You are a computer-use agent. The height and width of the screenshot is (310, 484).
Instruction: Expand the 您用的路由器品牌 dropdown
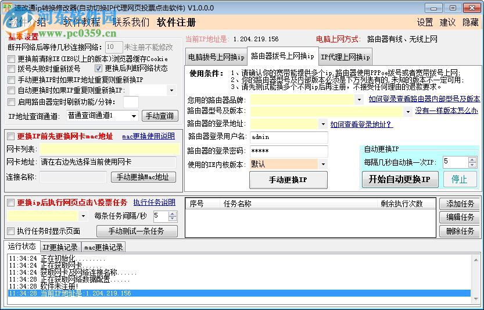[359, 100]
